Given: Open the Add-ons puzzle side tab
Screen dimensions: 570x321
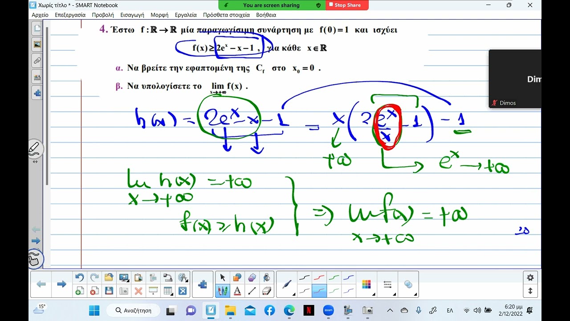Looking at the screenshot, I should [37, 93].
